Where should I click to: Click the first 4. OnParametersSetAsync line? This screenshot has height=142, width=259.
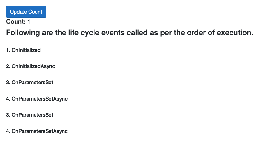click(37, 99)
